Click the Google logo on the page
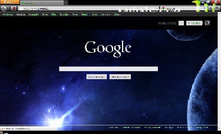 pos(108,49)
